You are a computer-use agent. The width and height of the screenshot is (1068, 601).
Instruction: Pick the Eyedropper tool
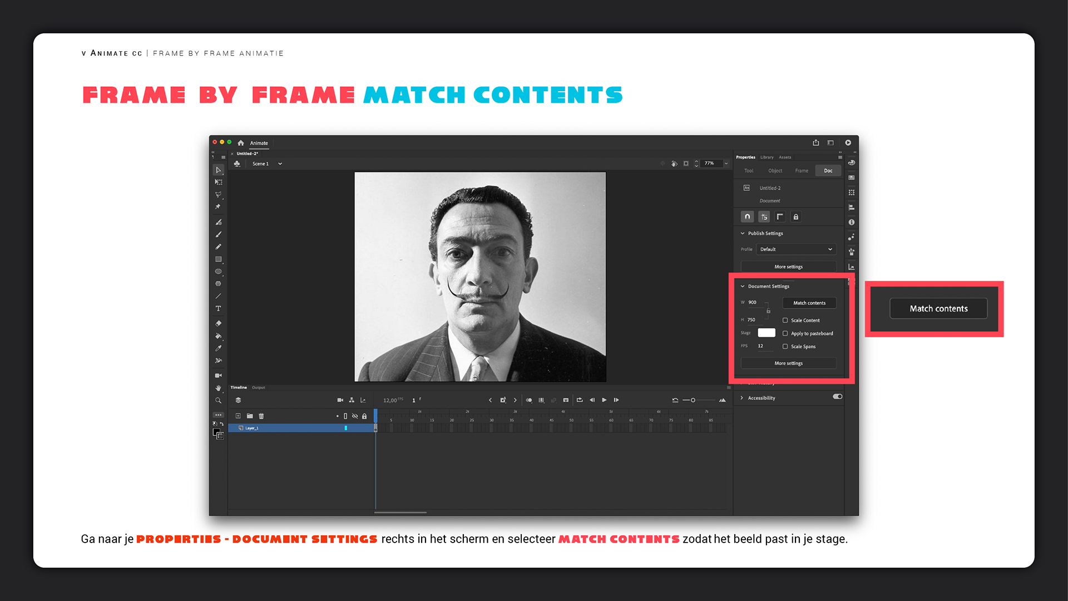tap(218, 348)
